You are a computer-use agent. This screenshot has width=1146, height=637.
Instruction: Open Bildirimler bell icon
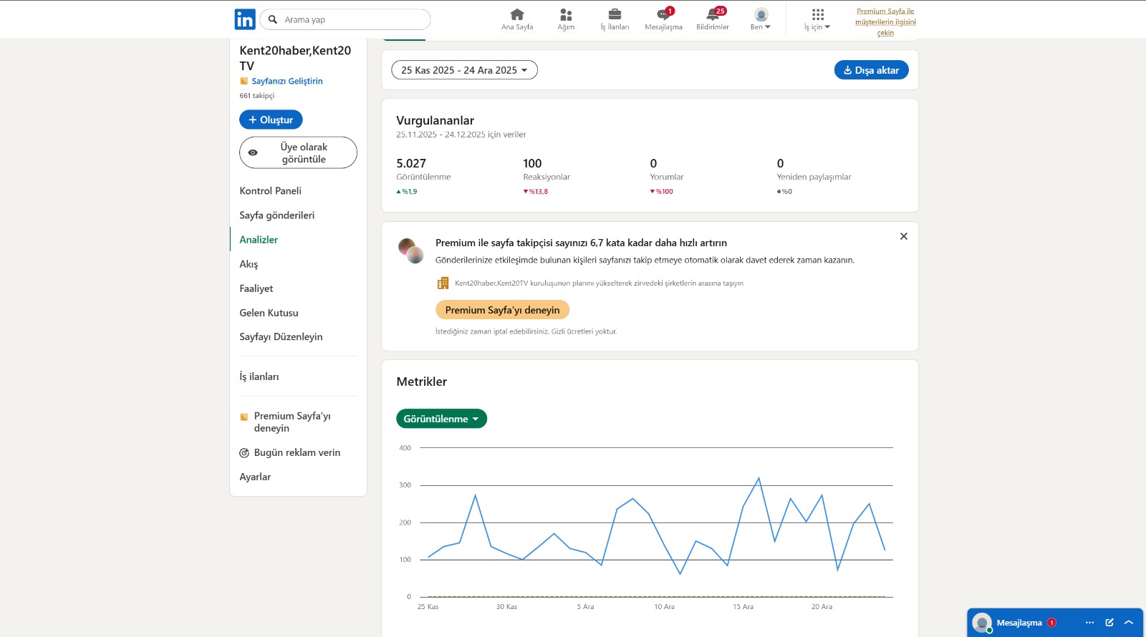pos(713,14)
